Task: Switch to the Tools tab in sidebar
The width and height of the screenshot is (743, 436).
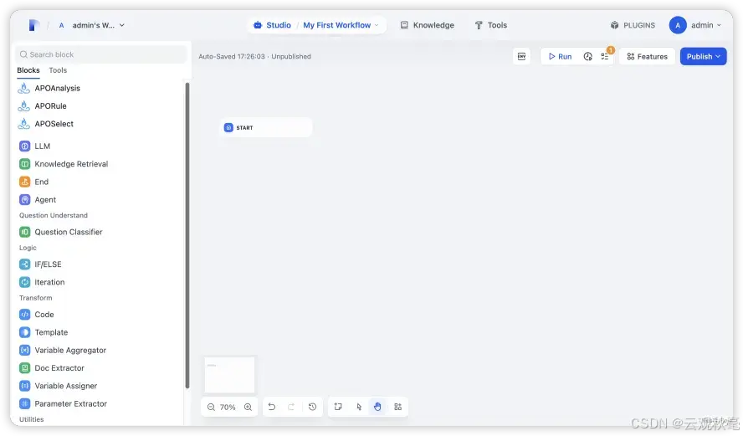Action: point(58,70)
